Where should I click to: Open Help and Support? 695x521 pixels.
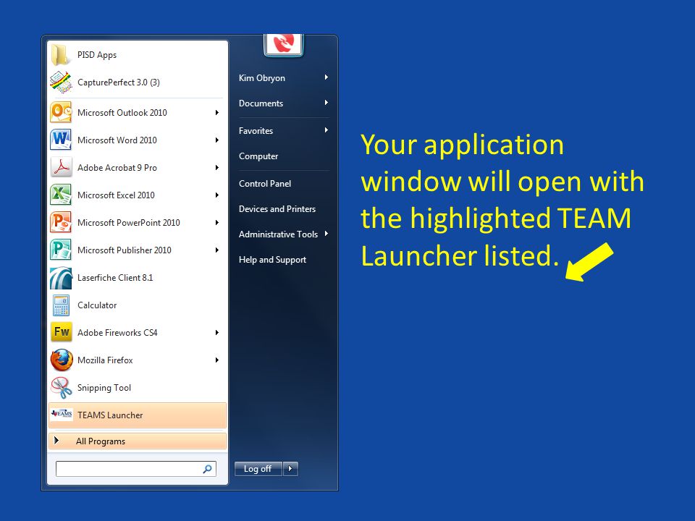click(272, 260)
